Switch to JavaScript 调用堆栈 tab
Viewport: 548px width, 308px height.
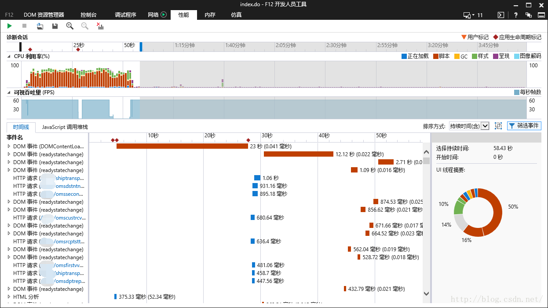coord(65,127)
